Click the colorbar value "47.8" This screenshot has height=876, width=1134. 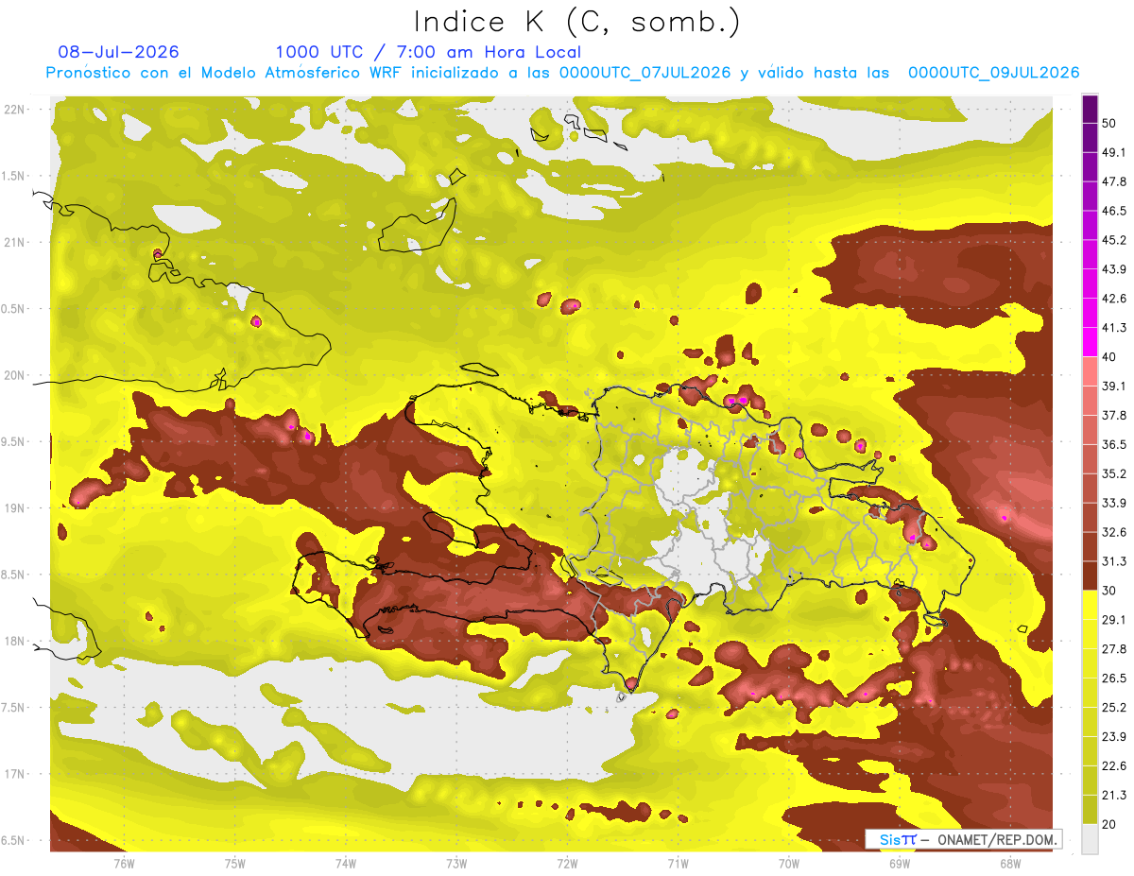1113,181
